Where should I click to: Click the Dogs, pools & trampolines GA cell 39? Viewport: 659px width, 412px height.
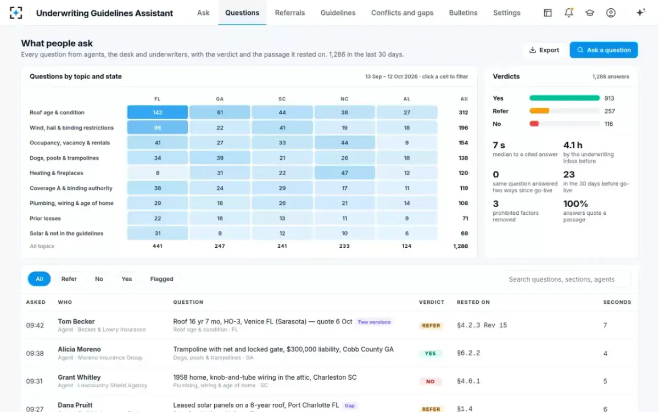pos(220,158)
